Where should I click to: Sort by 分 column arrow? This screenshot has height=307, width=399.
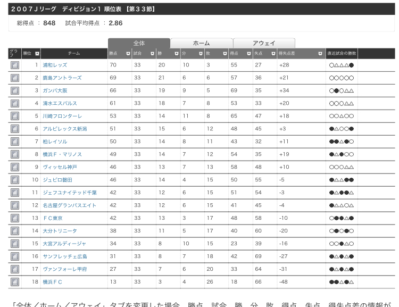[201, 53]
